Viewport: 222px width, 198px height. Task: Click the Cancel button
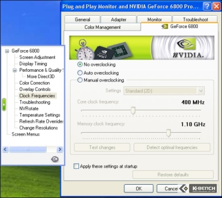point(171,189)
